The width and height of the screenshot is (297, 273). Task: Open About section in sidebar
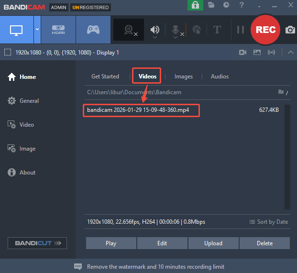(x=22, y=173)
